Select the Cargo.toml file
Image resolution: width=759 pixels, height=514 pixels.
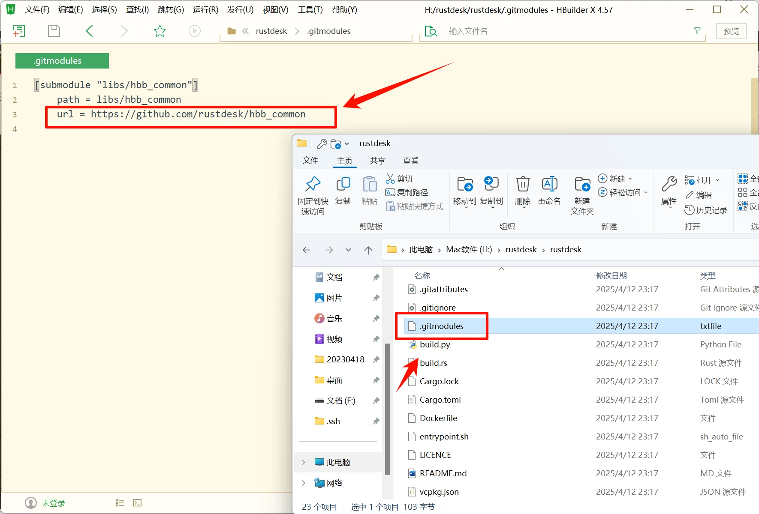tap(440, 400)
